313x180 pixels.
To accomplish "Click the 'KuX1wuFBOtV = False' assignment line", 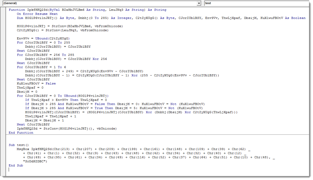I will pyautogui.click(x=36, y=83).
